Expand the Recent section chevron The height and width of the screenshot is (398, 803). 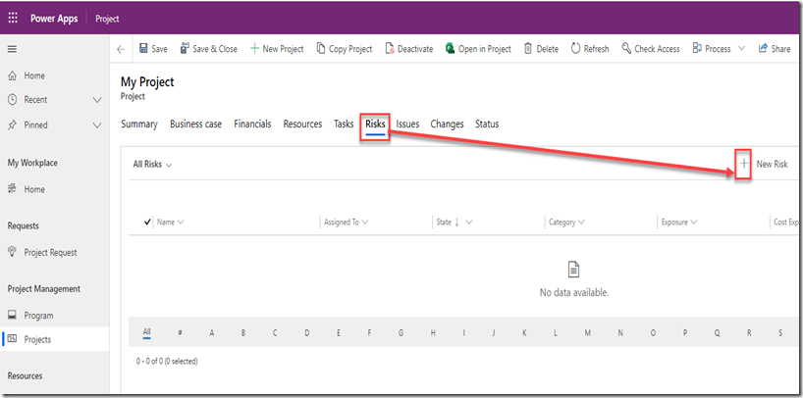[x=96, y=100]
